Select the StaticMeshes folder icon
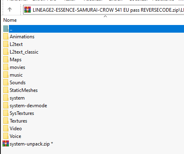The width and height of the screenshot is (184, 154). click(6, 90)
